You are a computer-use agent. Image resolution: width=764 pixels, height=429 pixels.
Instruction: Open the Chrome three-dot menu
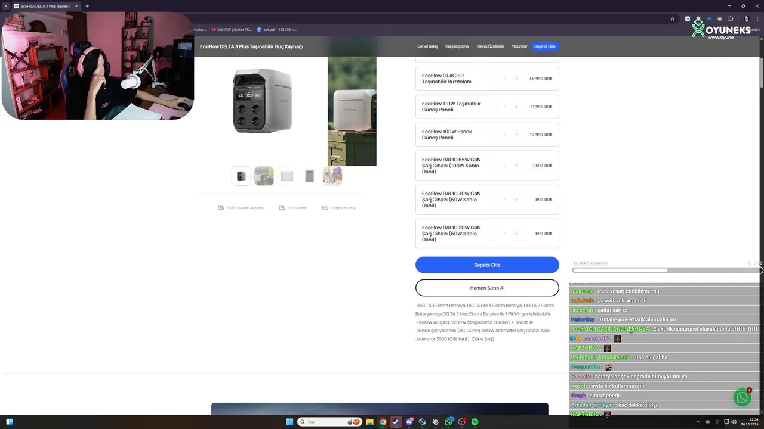tap(757, 18)
